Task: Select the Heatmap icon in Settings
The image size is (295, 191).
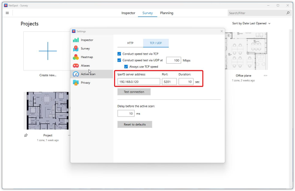Action: click(x=76, y=57)
